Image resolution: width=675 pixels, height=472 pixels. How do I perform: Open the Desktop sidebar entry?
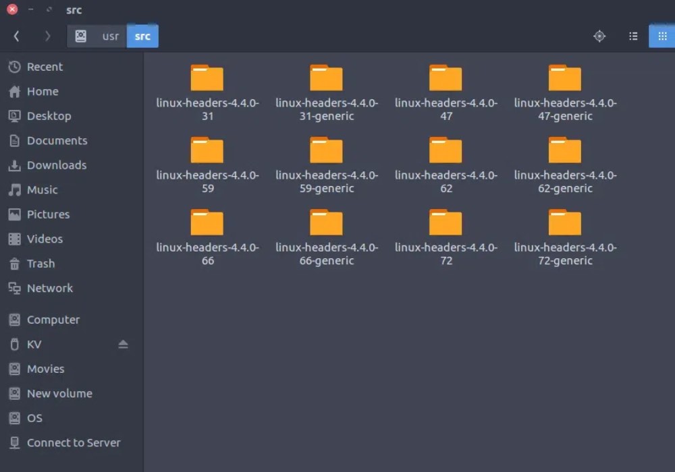click(48, 116)
